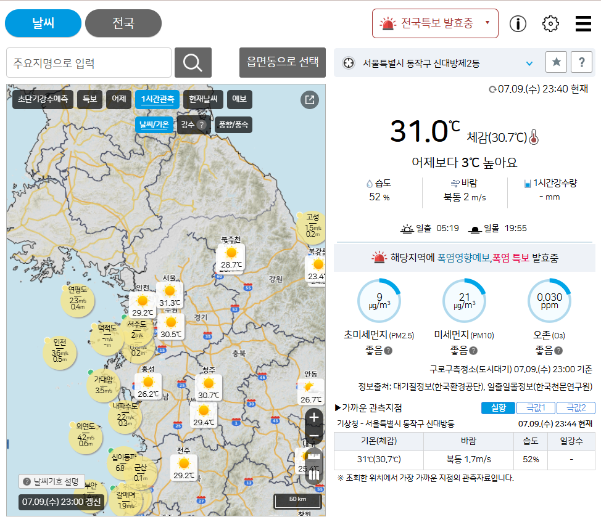The width and height of the screenshot is (601, 522).
Task: Switch to the 전국 tab
Action: coord(123,23)
